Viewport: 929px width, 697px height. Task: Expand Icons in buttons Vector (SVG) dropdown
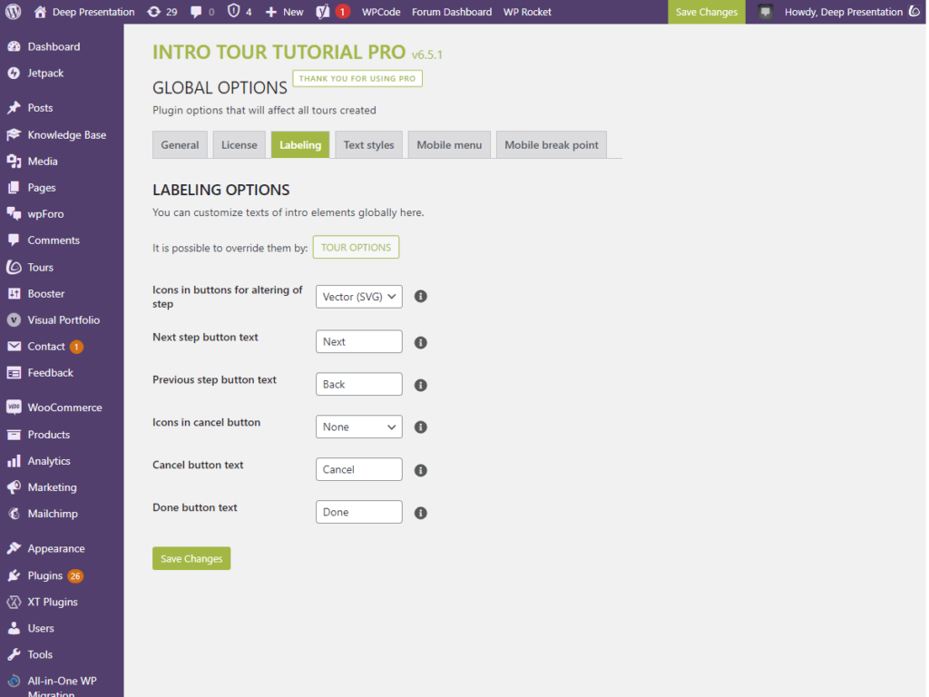tap(359, 297)
